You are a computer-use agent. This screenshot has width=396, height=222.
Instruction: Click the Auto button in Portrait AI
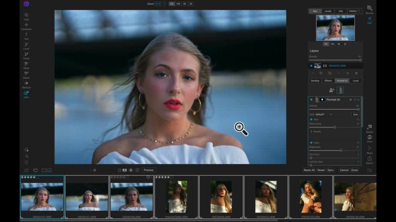356,114
